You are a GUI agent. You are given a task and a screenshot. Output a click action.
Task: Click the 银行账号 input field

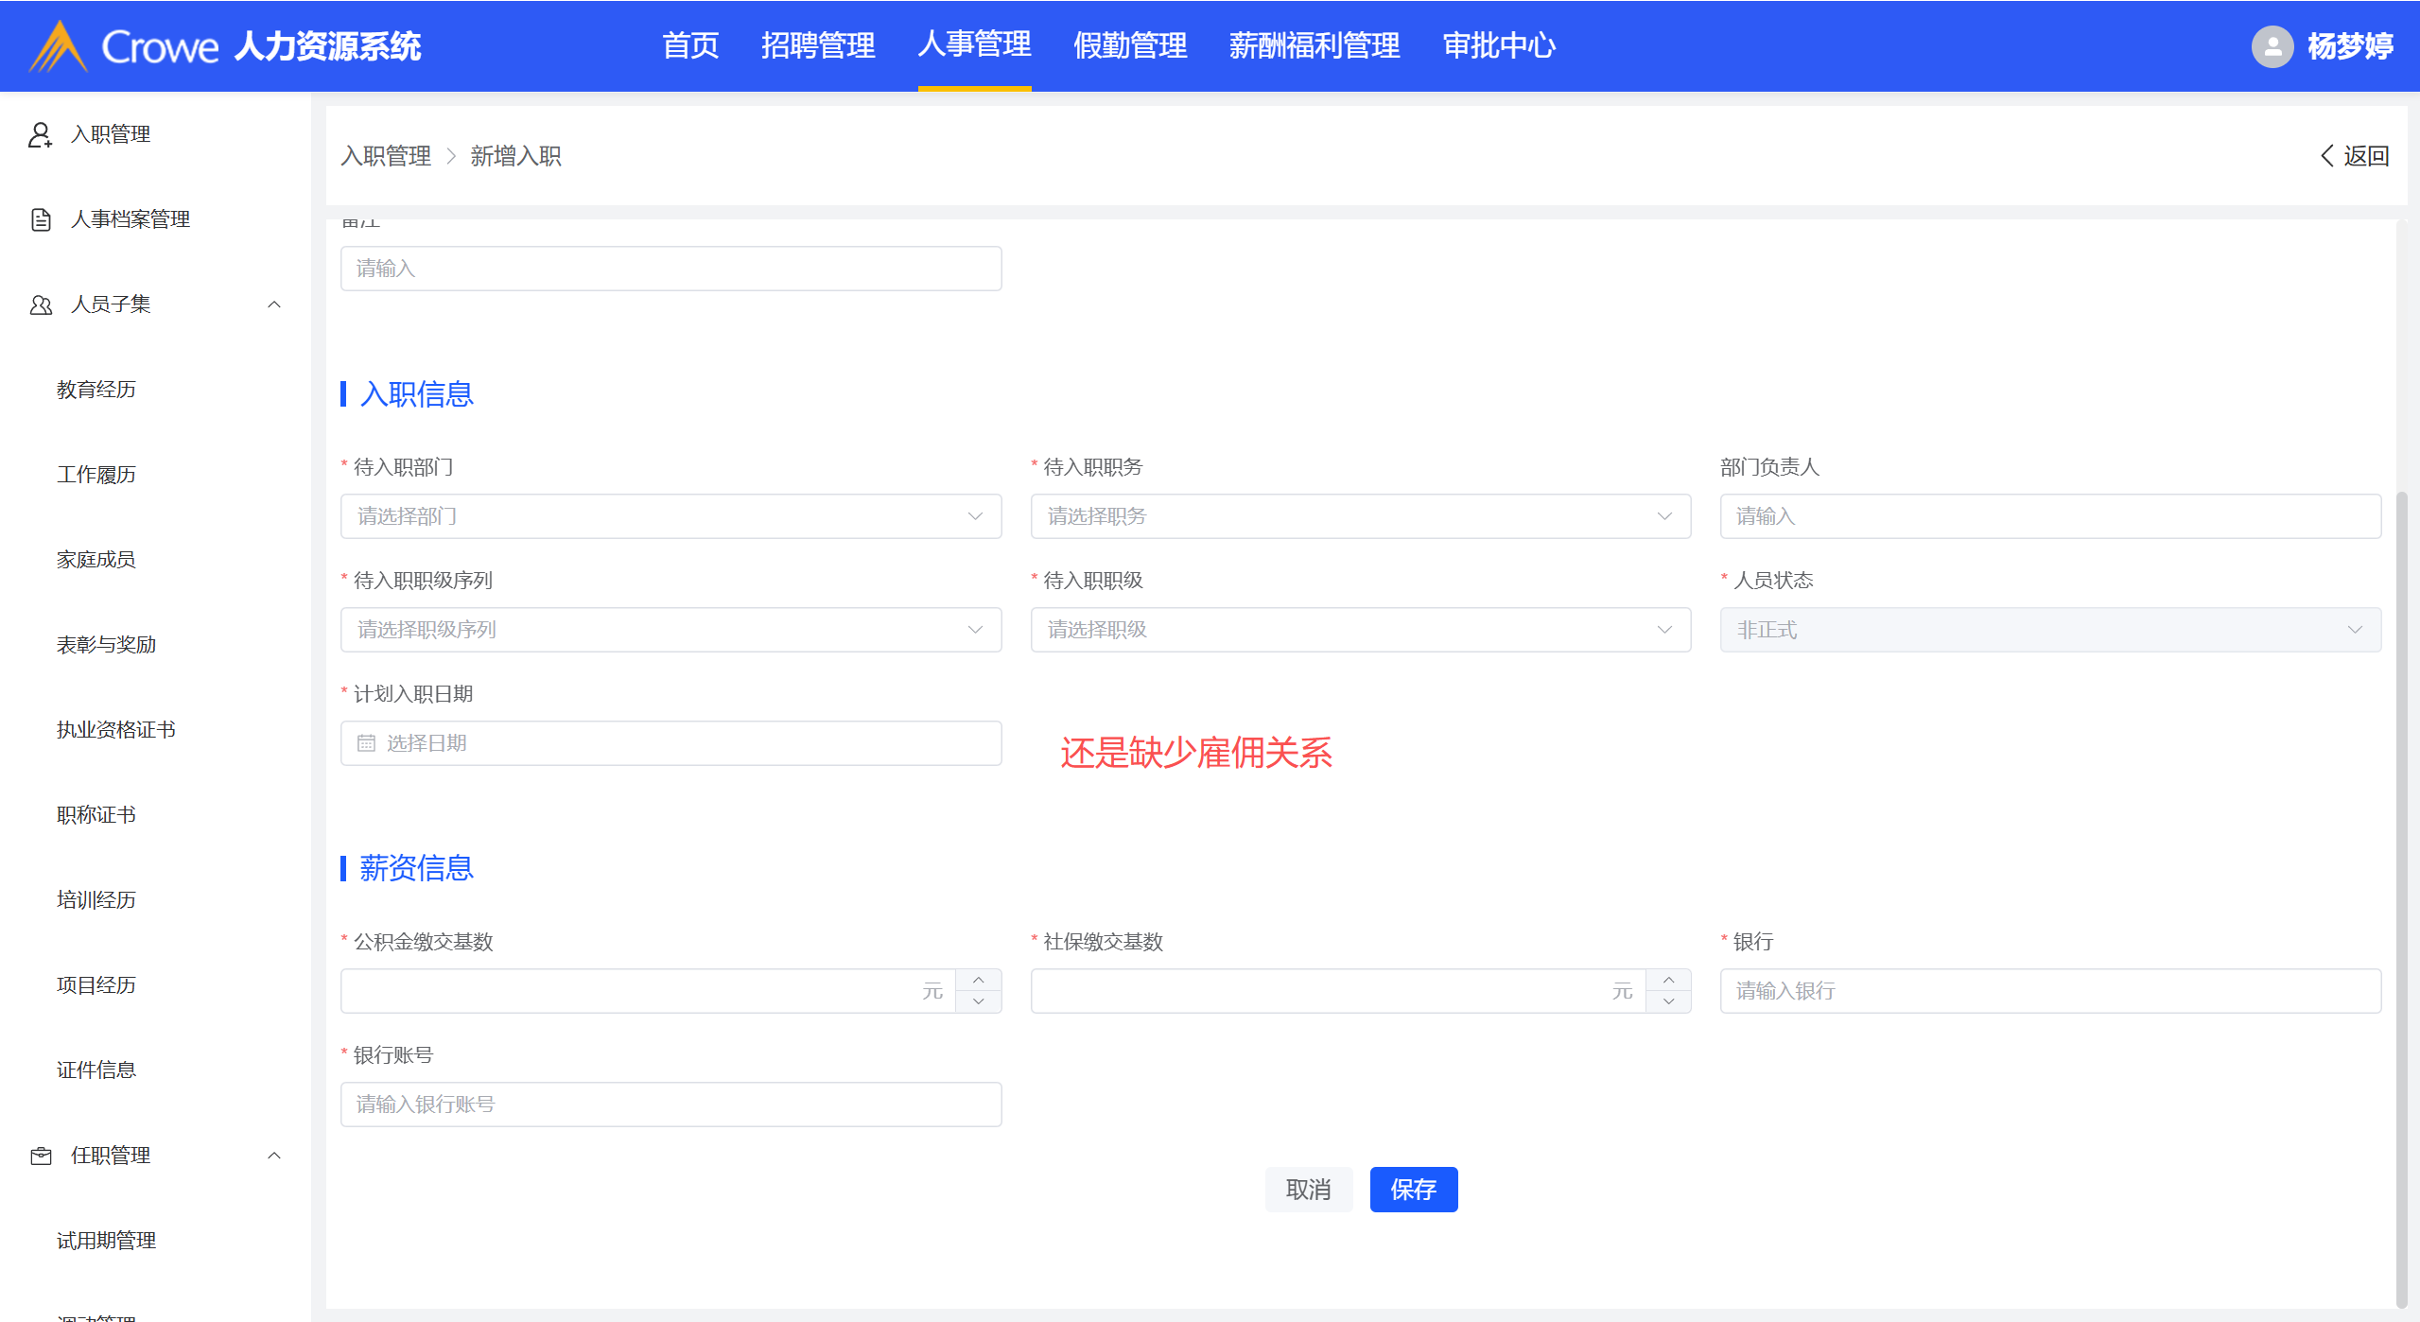670,1105
